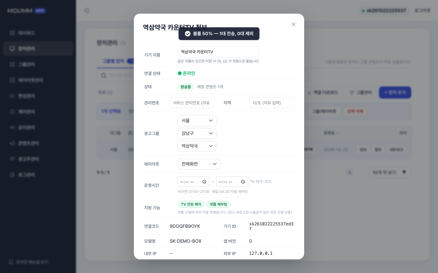Open the clock picker for end time
This screenshot has height=273, width=438.
tap(243, 182)
